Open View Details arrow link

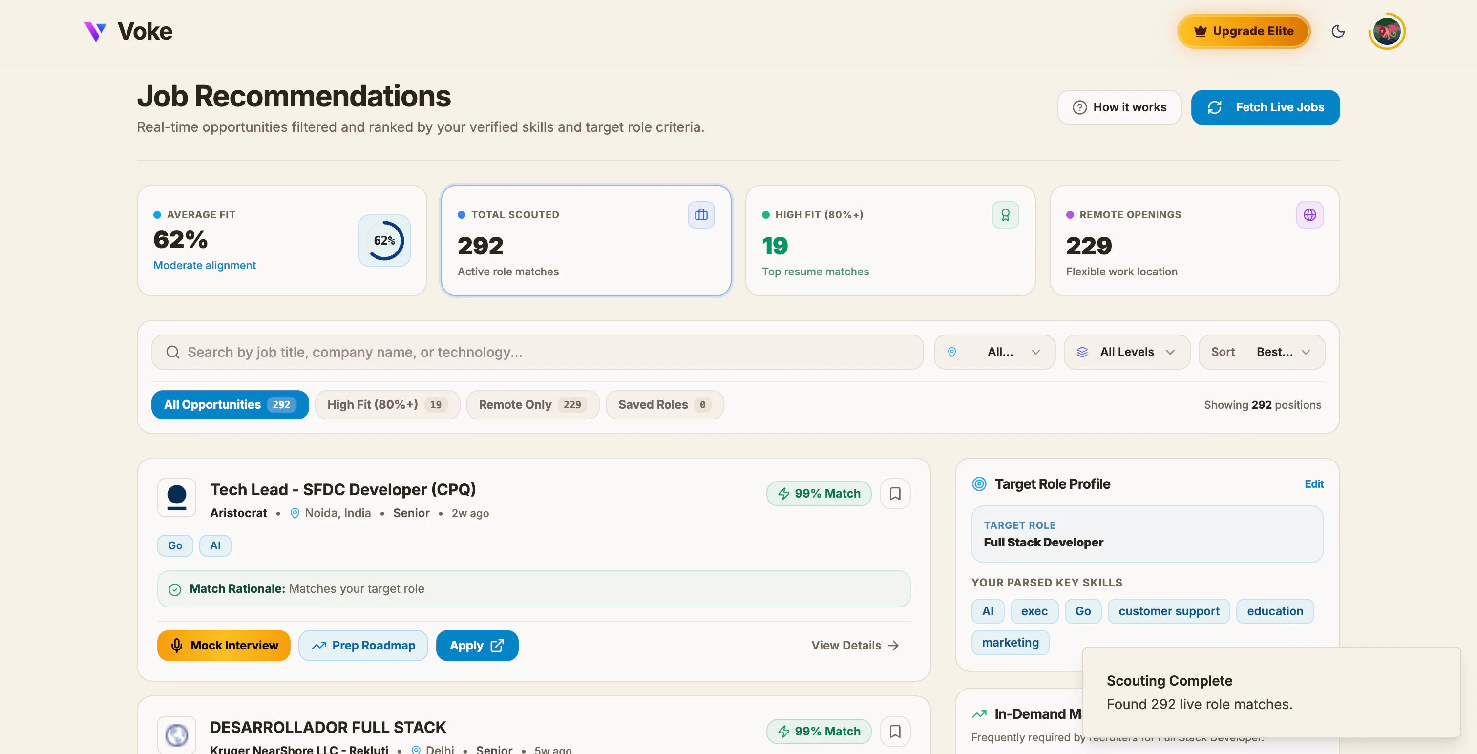tap(855, 646)
